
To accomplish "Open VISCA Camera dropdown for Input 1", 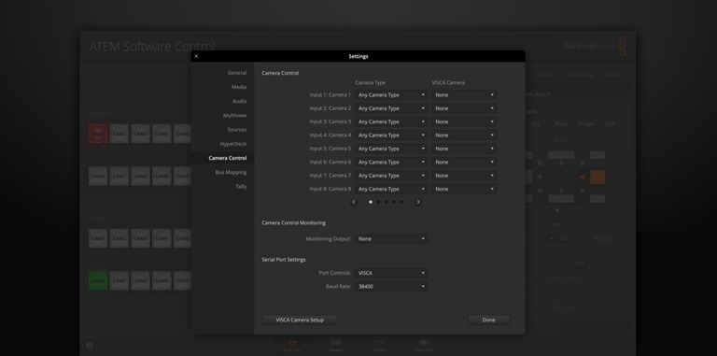I will pos(464,95).
